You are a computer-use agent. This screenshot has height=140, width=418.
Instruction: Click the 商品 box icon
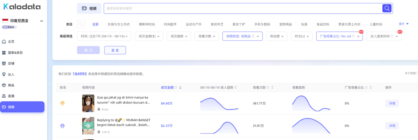[4, 85]
